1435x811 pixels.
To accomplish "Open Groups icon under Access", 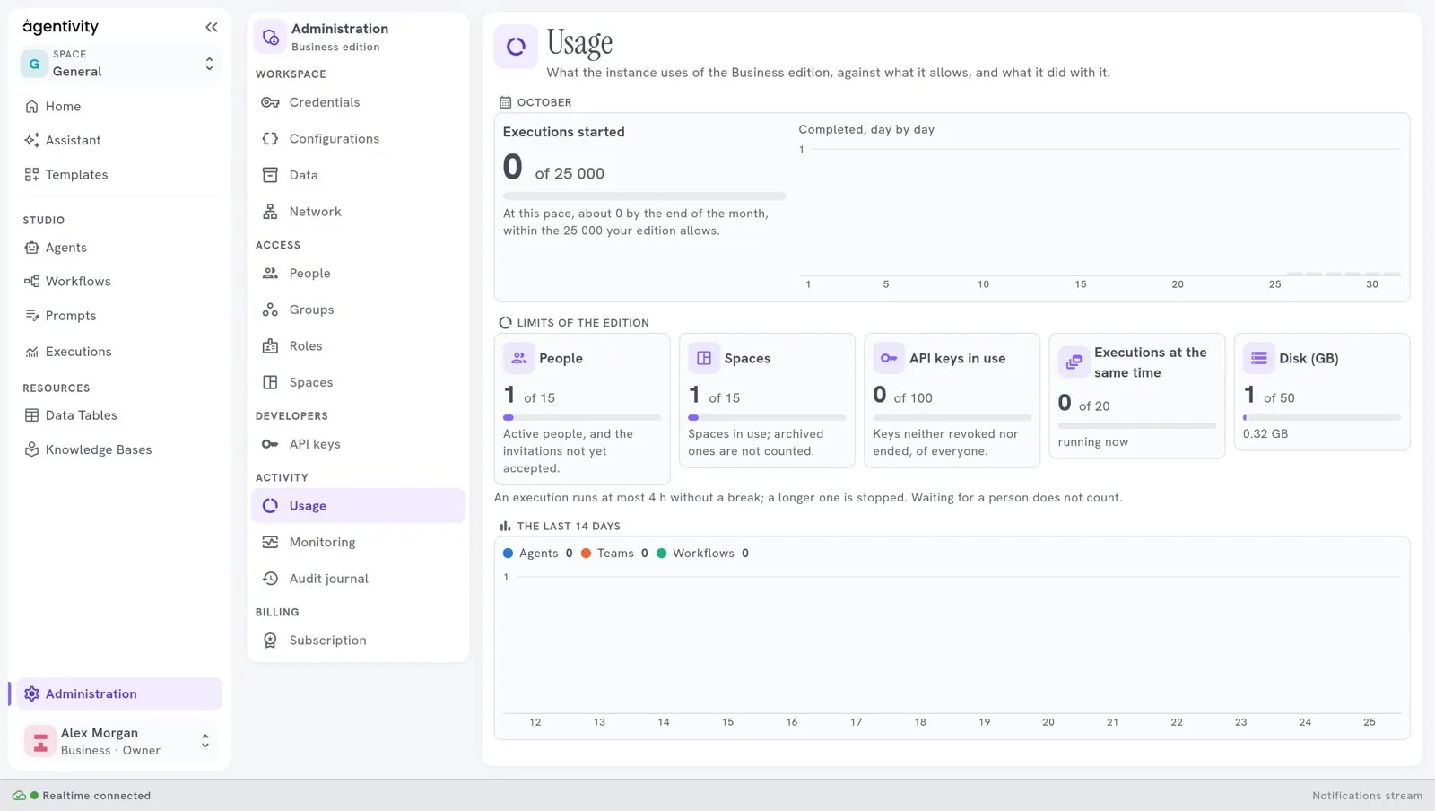I will (270, 310).
